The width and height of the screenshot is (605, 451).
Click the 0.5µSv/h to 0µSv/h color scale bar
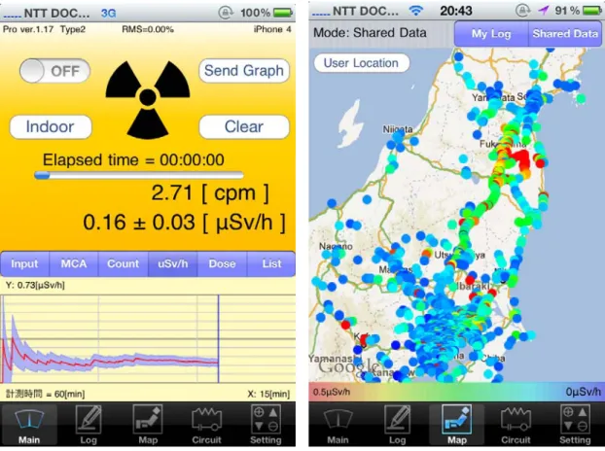click(456, 392)
